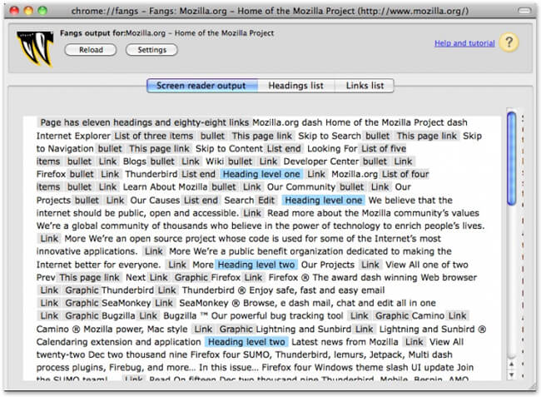Switch to the Headings list tab
Screen dimensions: 541x397
pyautogui.click(x=296, y=86)
